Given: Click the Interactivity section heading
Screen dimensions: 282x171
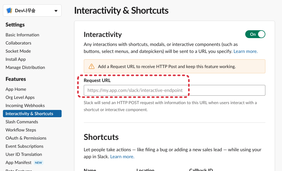Looking at the screenshot, I should point(103,34).
